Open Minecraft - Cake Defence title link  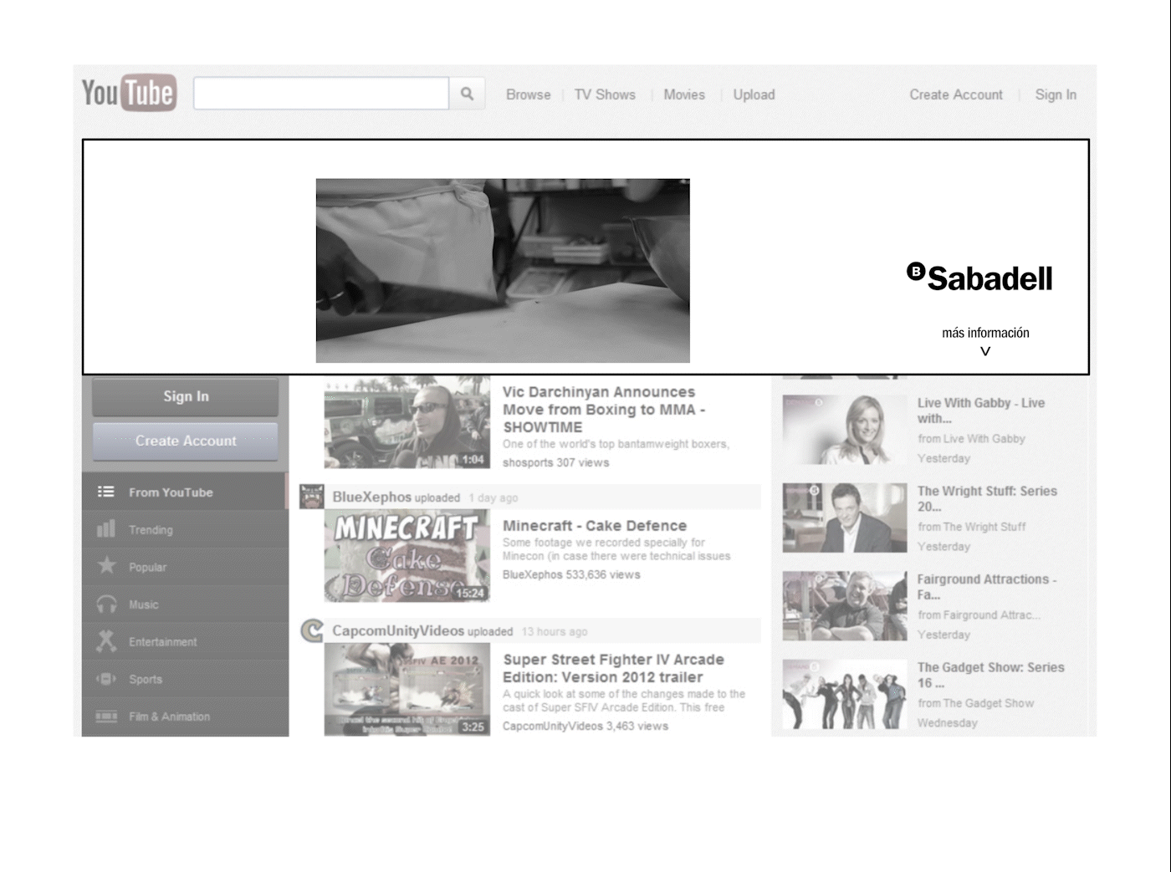pos(595,526)
